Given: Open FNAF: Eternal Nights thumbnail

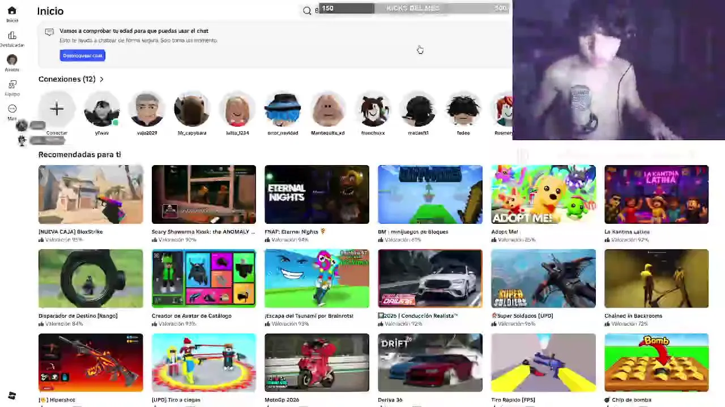Looking at the screenshot, I should 317,194.
